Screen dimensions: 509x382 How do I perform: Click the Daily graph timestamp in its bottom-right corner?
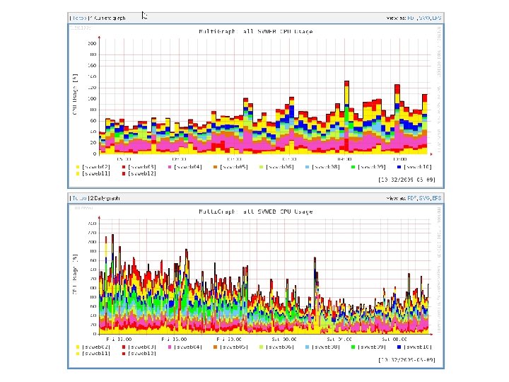(x=406, y=359)
